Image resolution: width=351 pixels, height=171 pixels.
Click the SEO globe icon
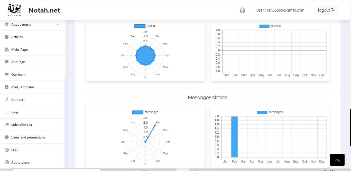point(7,150)
